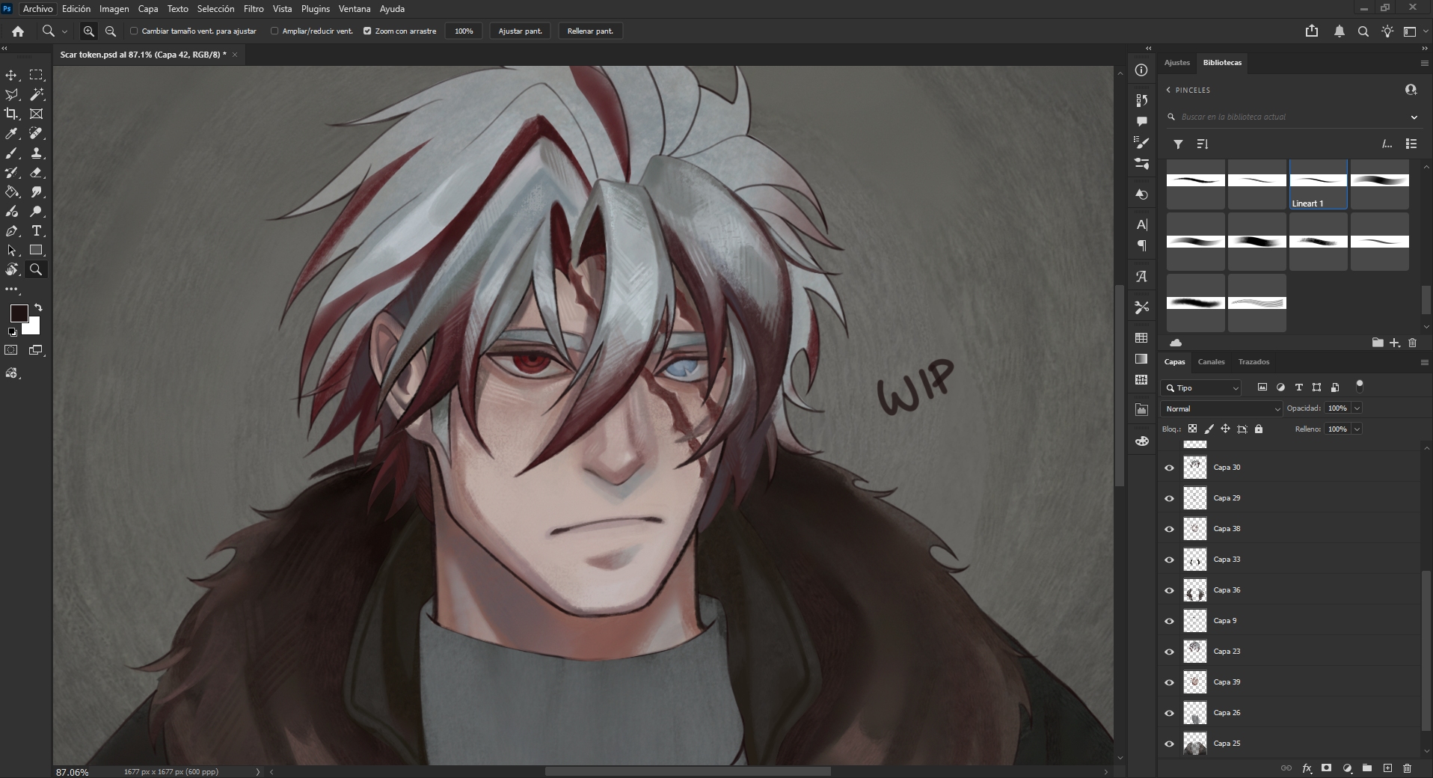Click the Ajustar pant. button
Screen dimensions: 1433x778
[x=520, y=31]
